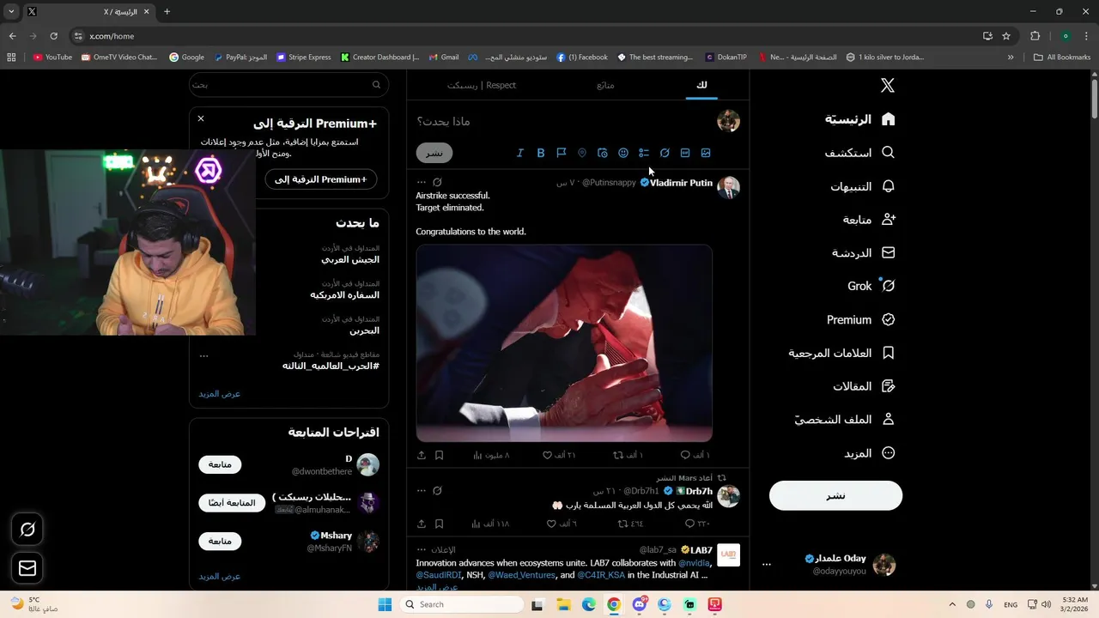Open Chrome tab search dropdown arrow
This screenshot has height=618, width=1099.
click(11, 11)
